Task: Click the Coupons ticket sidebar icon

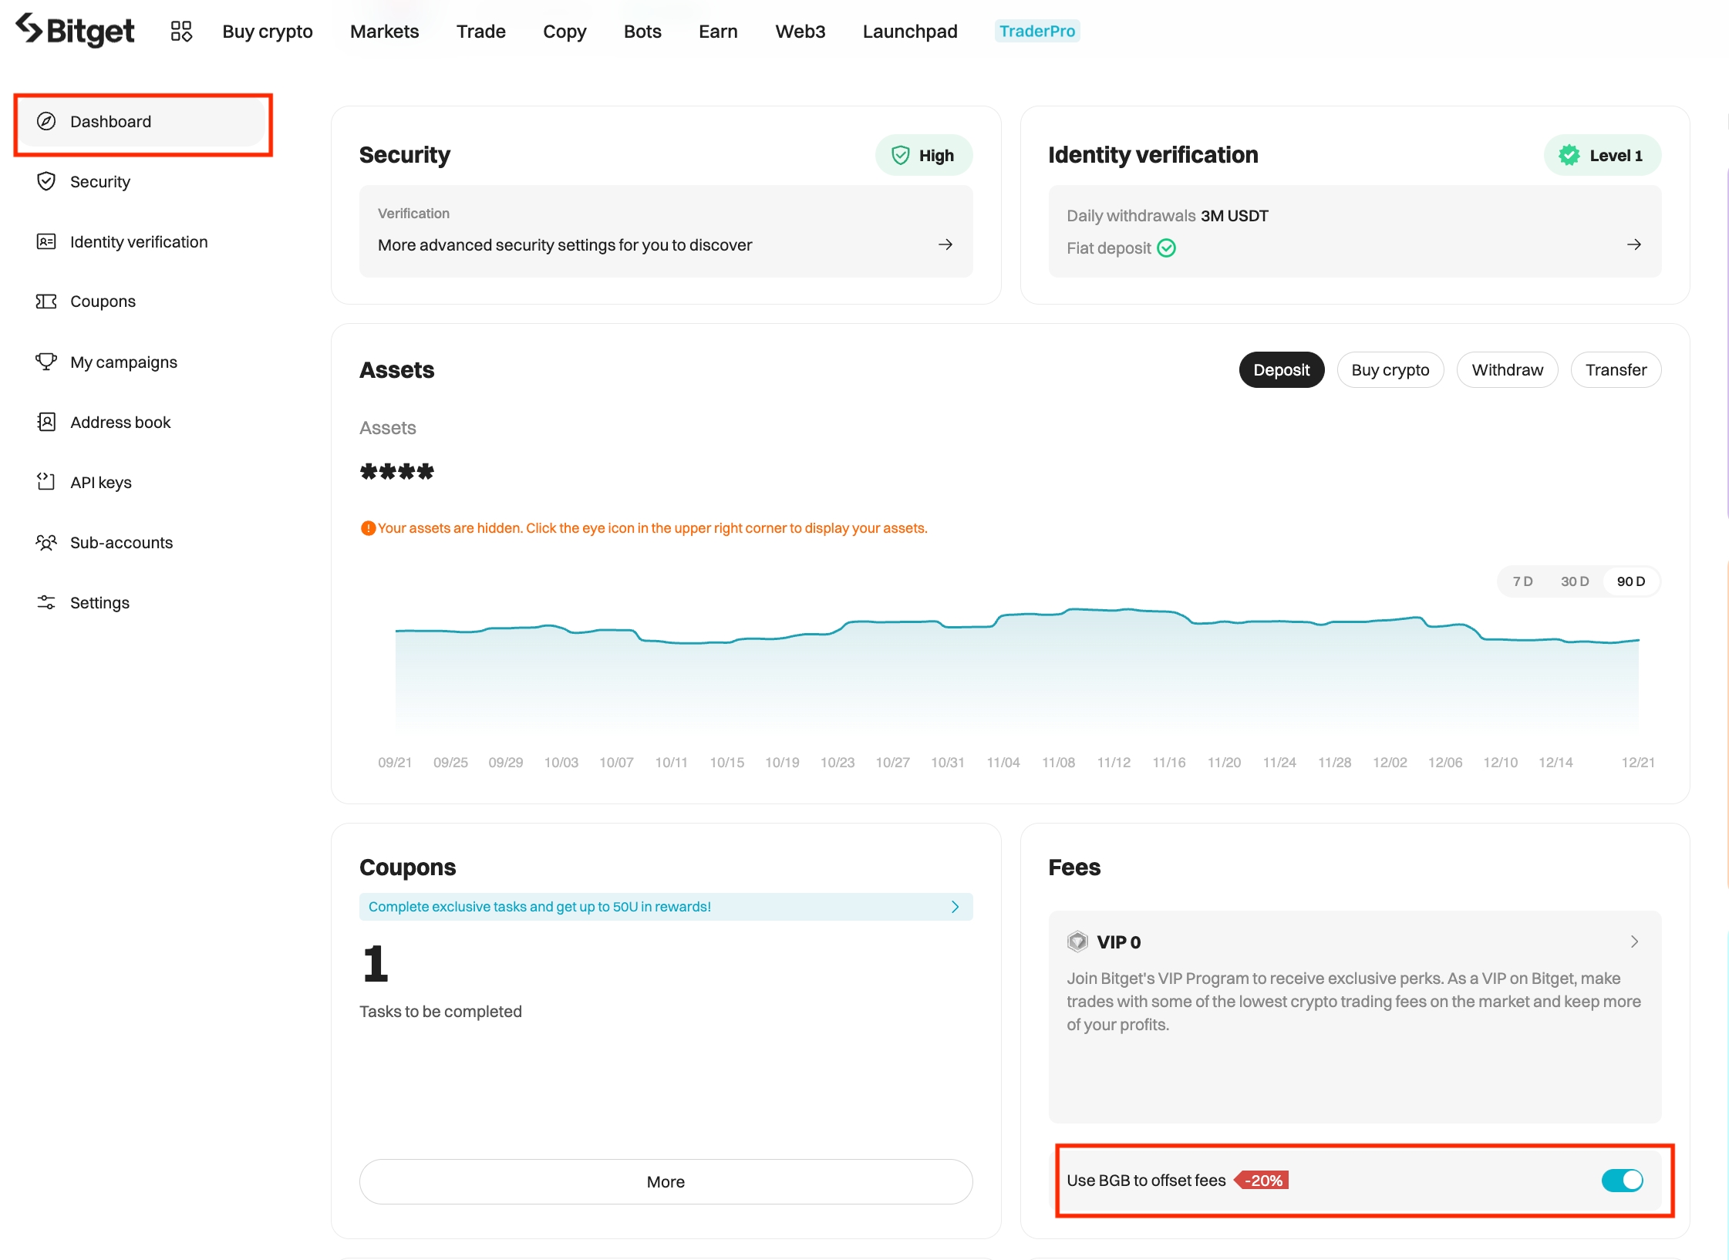Action: click(46, 302)
